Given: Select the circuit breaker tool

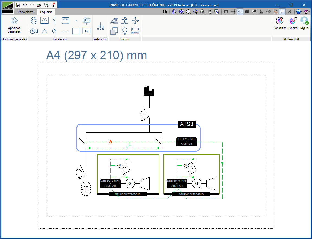Looking at the screenshot, I should tap(54, 31).
